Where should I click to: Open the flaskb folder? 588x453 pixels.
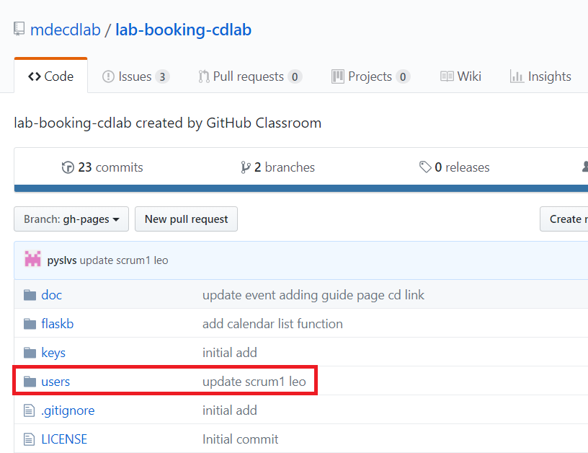58,324
